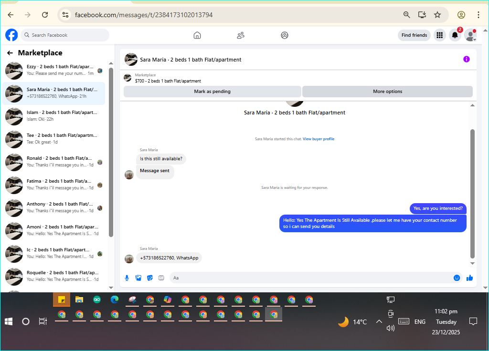Open the apps grid menu
Image resolution: width=489 pixels, height=351 pixels.
click(439, 35)
